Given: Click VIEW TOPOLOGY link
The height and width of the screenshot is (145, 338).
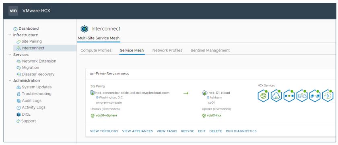Looking at the screenshot, I should click(104, 131).
